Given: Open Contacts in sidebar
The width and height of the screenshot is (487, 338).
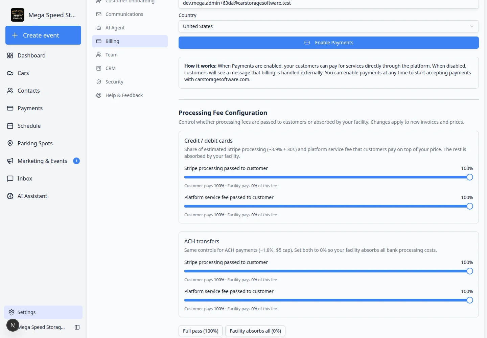Looking at the screenshot, I should pyautogui.click(x=43, y=91).
